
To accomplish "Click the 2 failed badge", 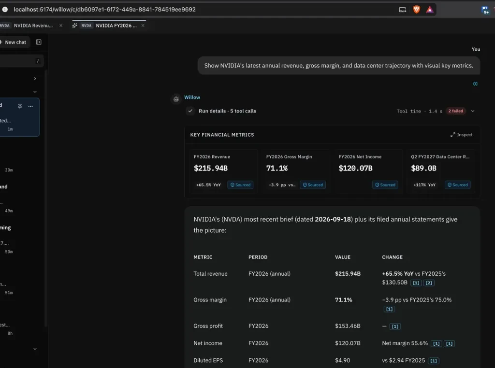I will click(455, 111).
